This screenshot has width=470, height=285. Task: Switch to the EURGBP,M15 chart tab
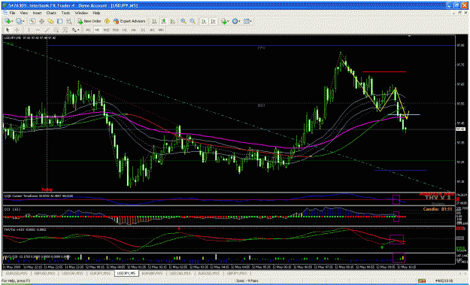153,273
